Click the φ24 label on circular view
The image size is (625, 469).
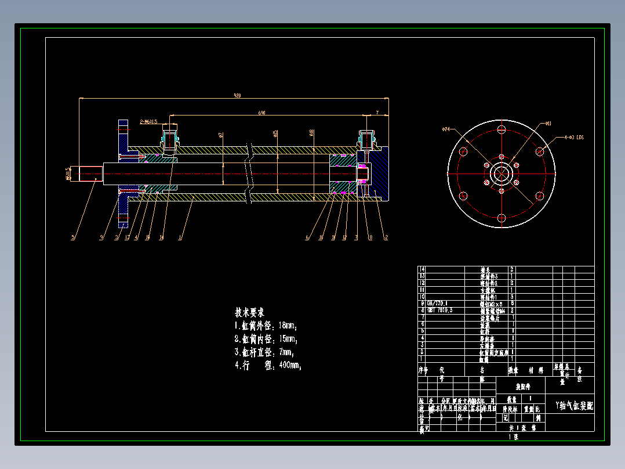point(446,129)
